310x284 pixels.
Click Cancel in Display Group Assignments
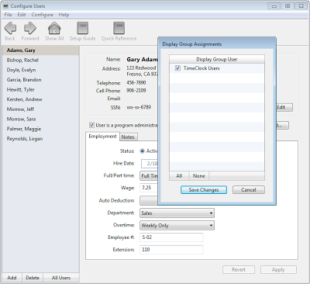tap(249, 190)
